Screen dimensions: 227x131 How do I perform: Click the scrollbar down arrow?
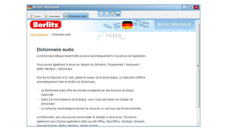tap(198, 124)
